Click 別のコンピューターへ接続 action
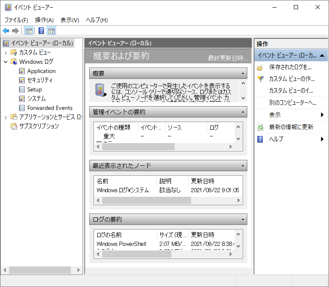Viewport: 329px width, 287px height. [293, 103]
